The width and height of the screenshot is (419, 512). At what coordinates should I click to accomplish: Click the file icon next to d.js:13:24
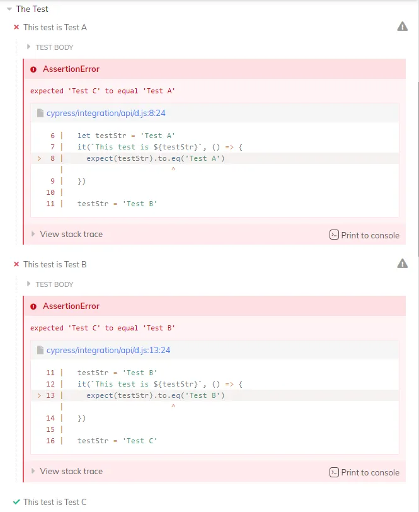40,350
